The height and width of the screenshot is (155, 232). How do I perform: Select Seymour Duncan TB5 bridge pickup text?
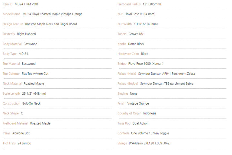click(x=167, y=84)
